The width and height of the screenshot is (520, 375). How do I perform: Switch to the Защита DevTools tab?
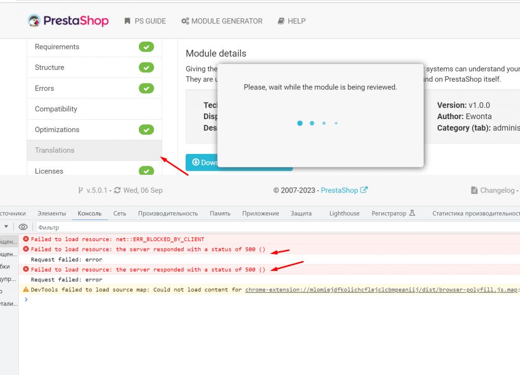point(301,214)
